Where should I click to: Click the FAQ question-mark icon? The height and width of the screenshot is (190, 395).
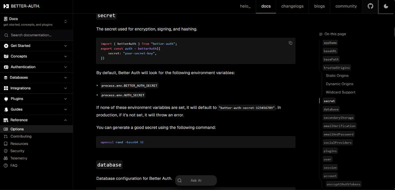pyautogui.click(x=6, y=166)
